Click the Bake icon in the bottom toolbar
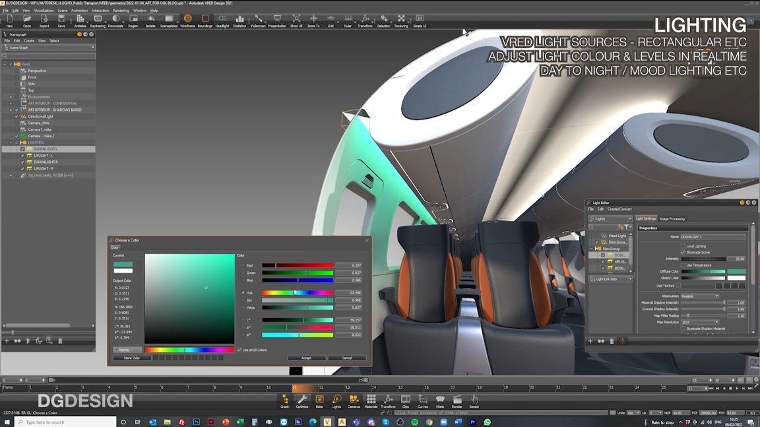Image resolution: width=760 pixels, height=427 pixels. [x=320, y=398]
